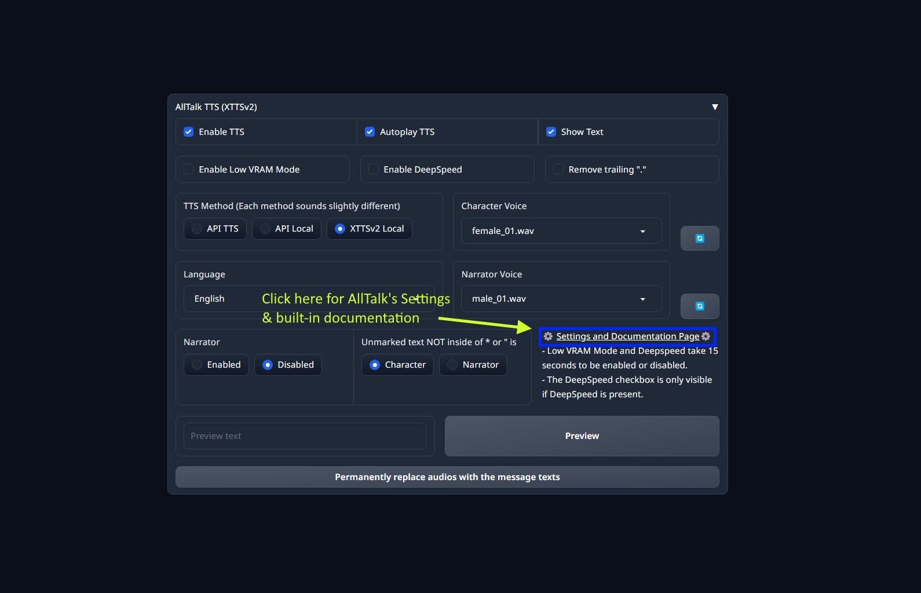Set Narrator to Enabled
Viewport: 921px width, 593px height.
(x=216, y=365)
